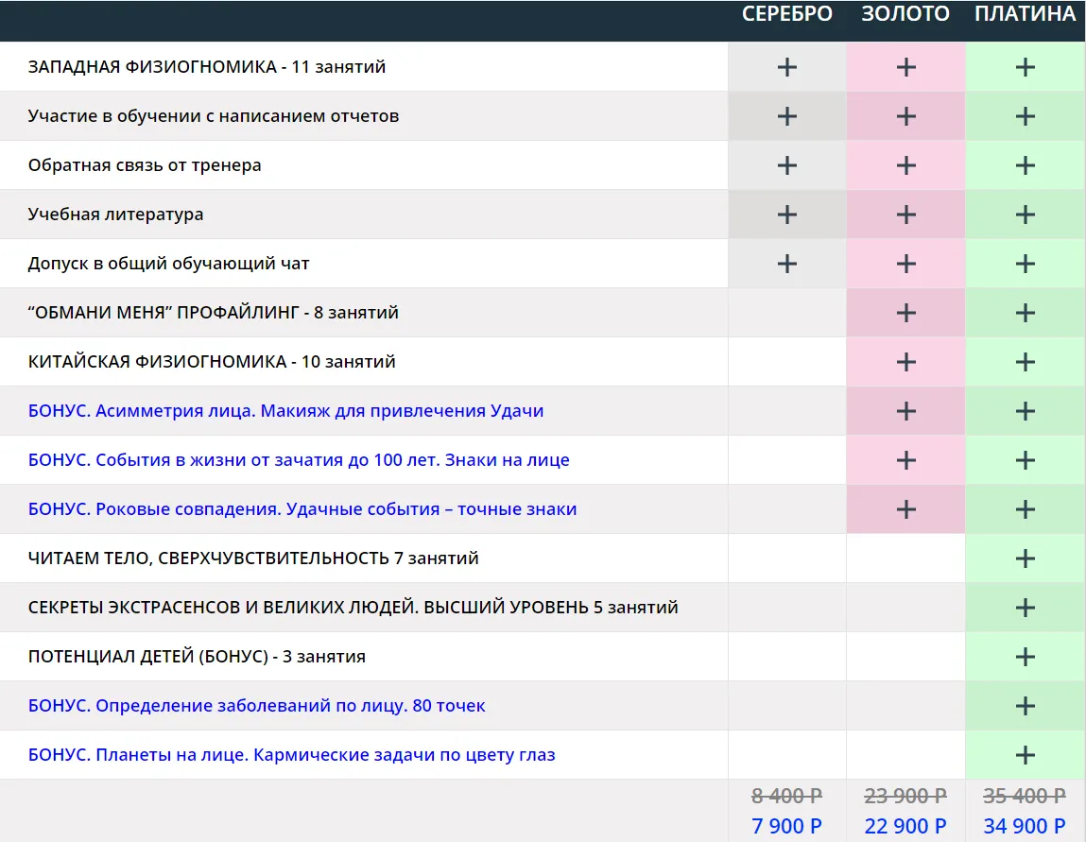Click the 34 900 Р platinum price
Viewport: 1086px width, 842px height.
click(1025, 826)
